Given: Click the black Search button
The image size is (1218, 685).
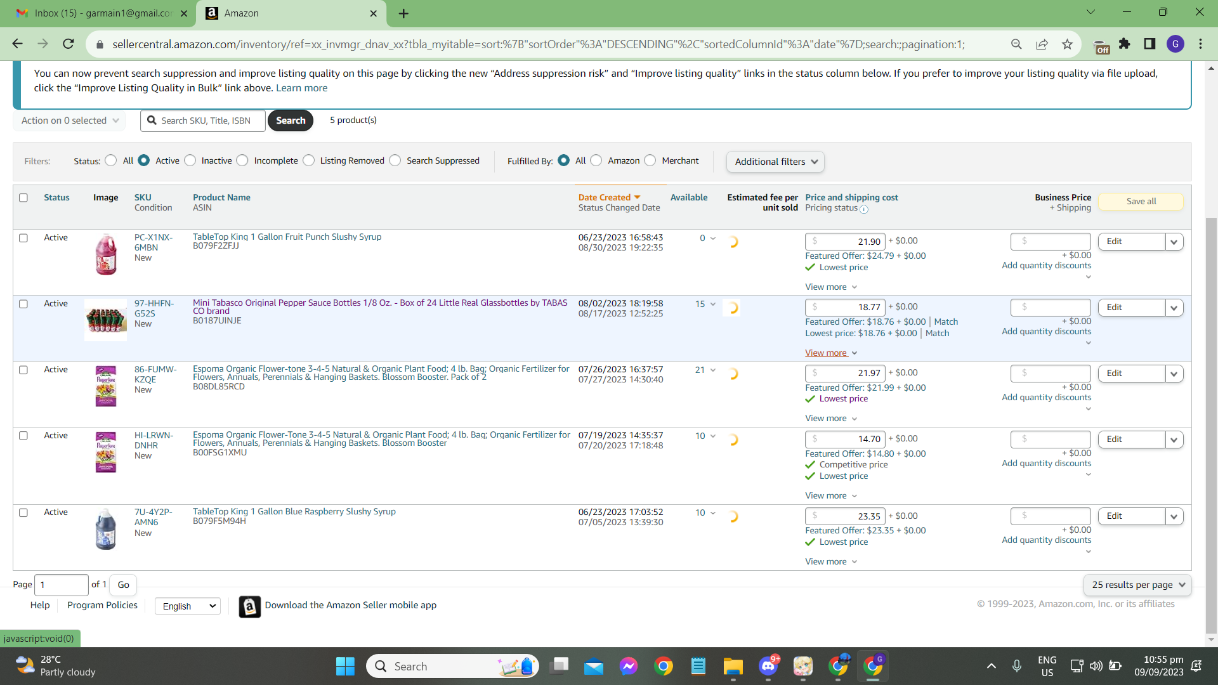Looking at the screenshot, I should pyautogui.click(x=291, y=121).
